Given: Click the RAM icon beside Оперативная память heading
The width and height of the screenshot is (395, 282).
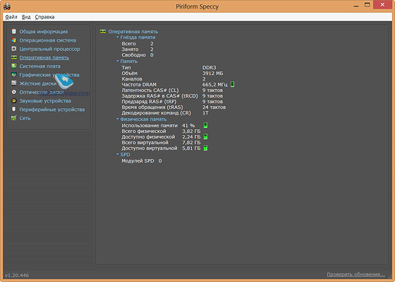Looking at the screenshot, I should [x=103, y=32].
